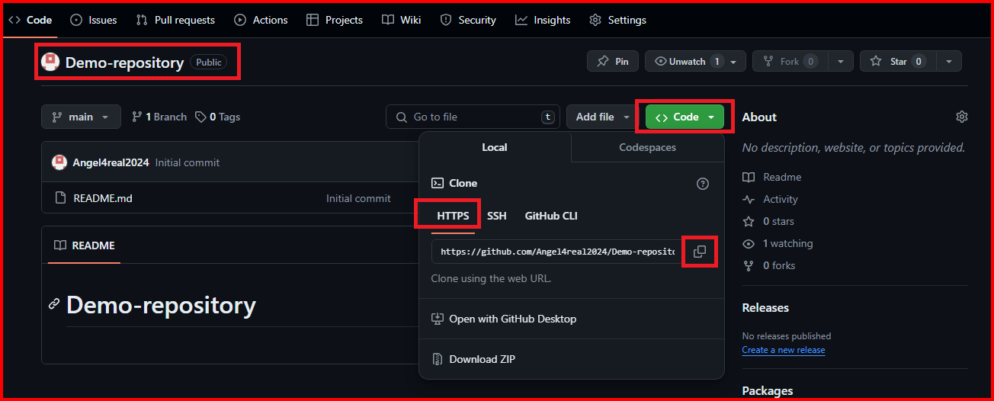The height and width of the screenshot is (401, 994).
Task: Go to the Issues tab
Action: coord(93,20)
